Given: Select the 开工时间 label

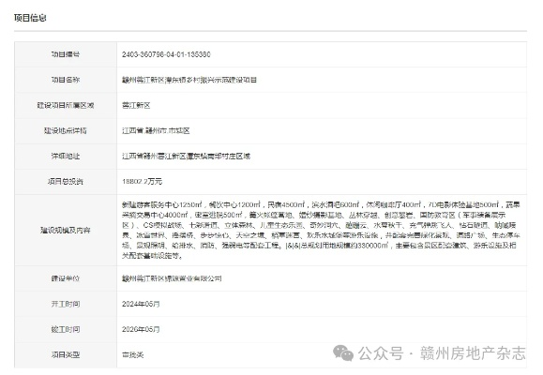Looking at the screenshot, I should pos(66,304).
